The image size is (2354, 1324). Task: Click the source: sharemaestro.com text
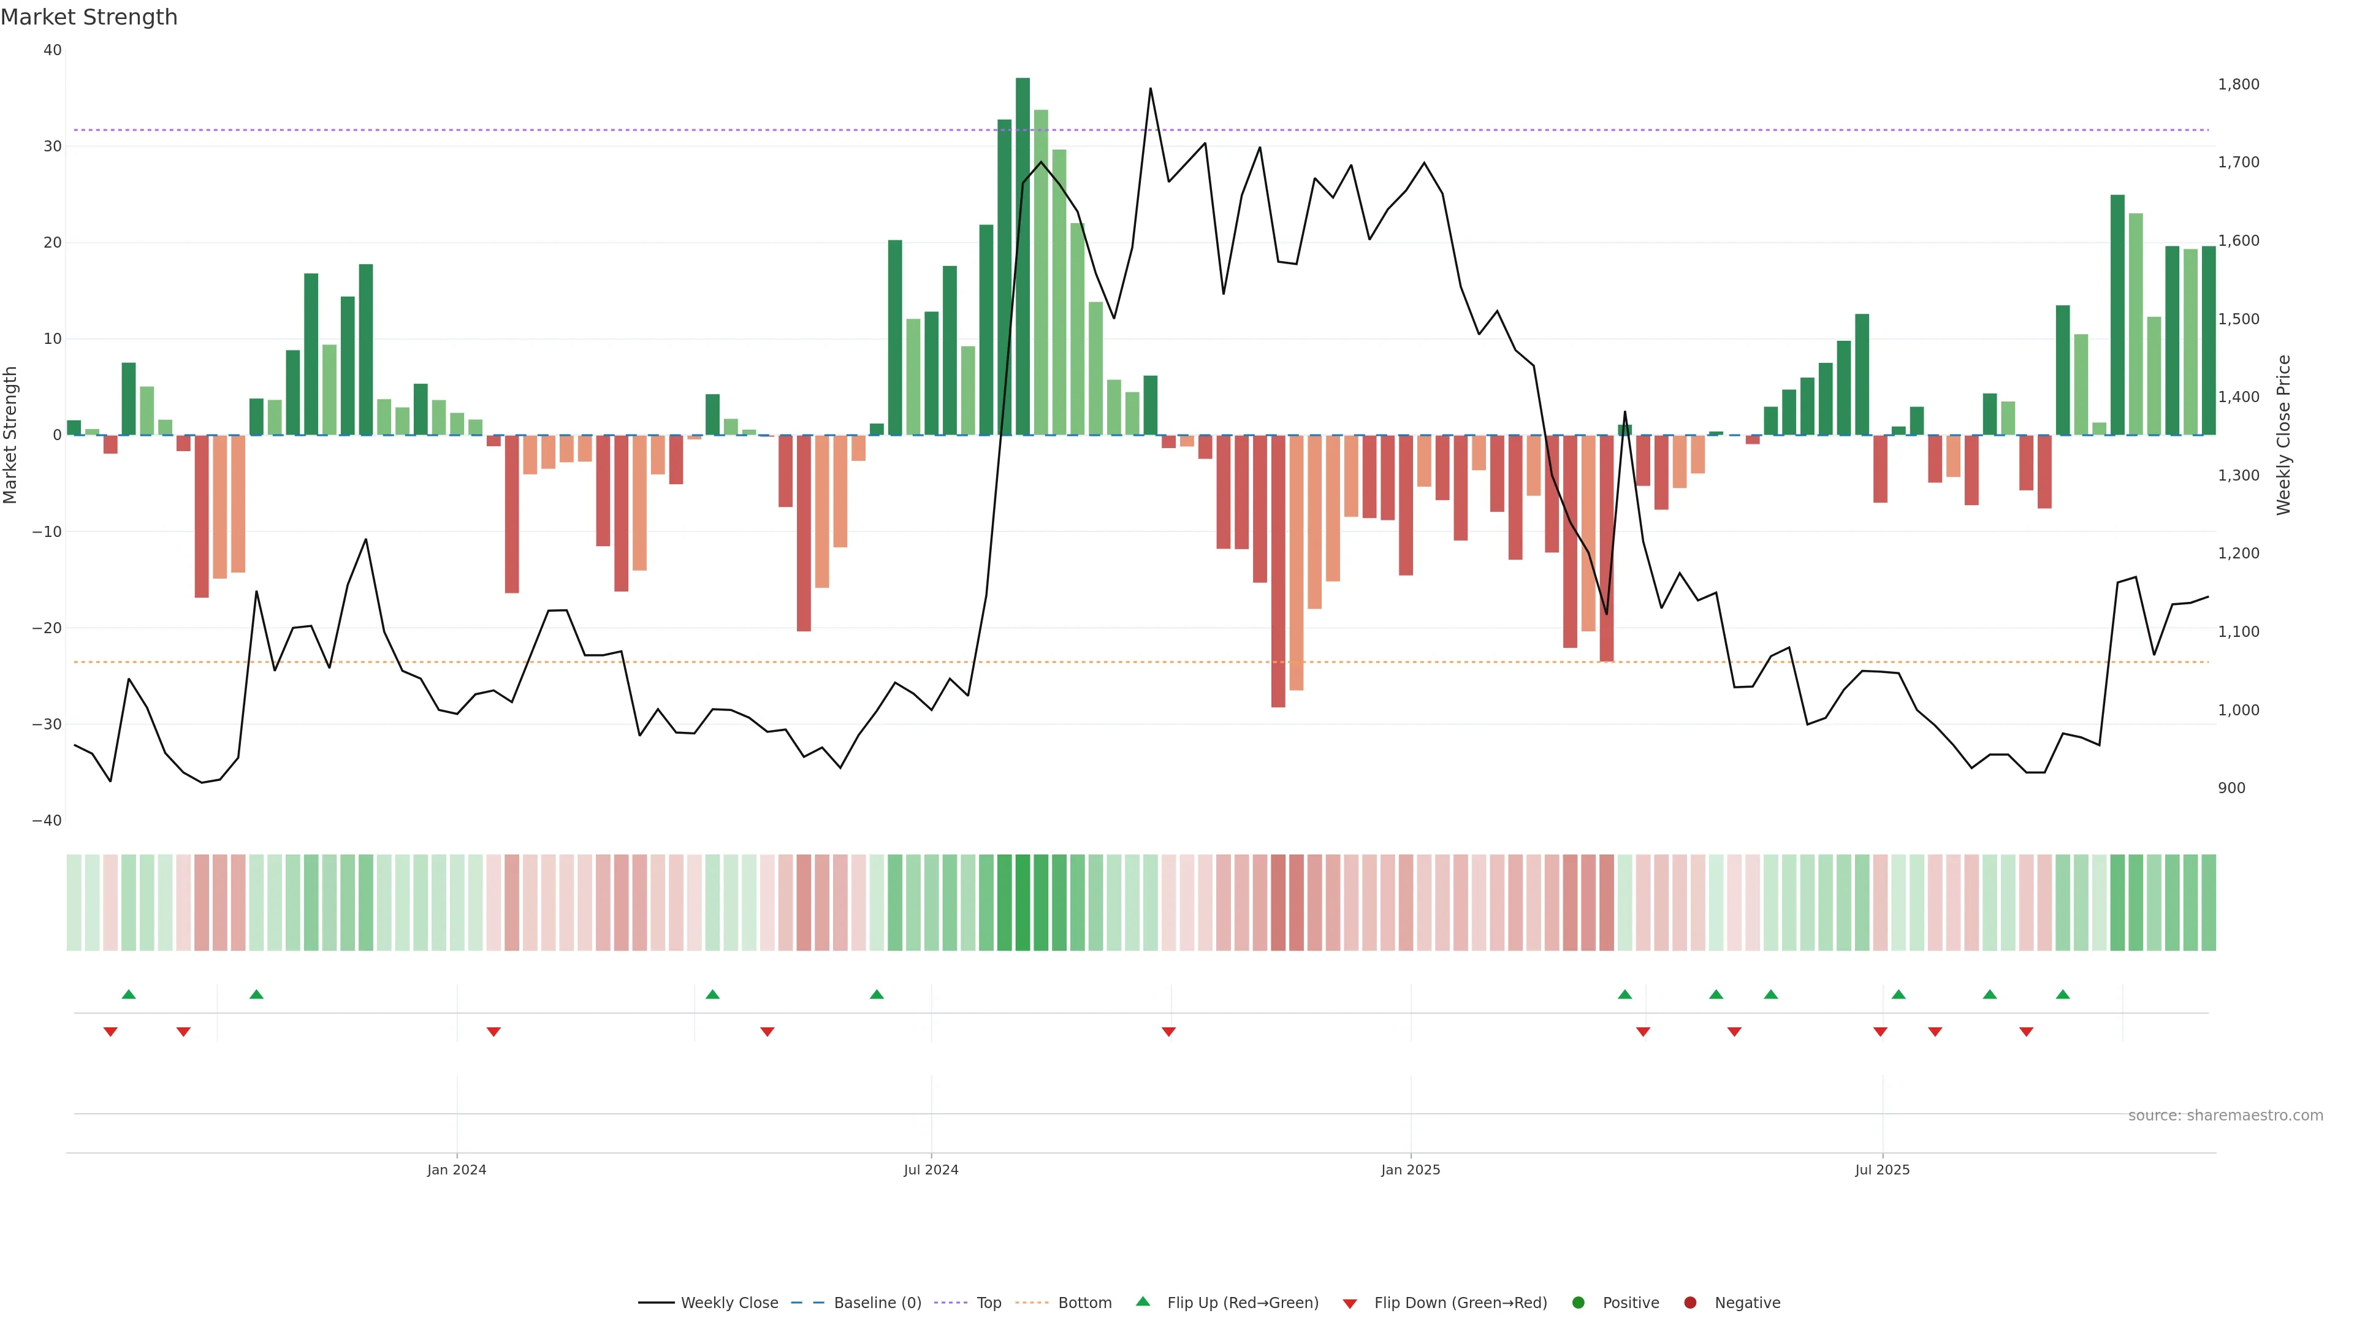coord(2225,1116)
